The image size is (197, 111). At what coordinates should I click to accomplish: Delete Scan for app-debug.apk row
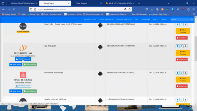(x=182, y=60)
